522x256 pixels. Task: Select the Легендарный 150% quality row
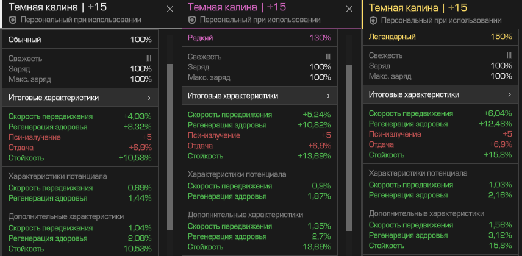(x=442, y=37)
